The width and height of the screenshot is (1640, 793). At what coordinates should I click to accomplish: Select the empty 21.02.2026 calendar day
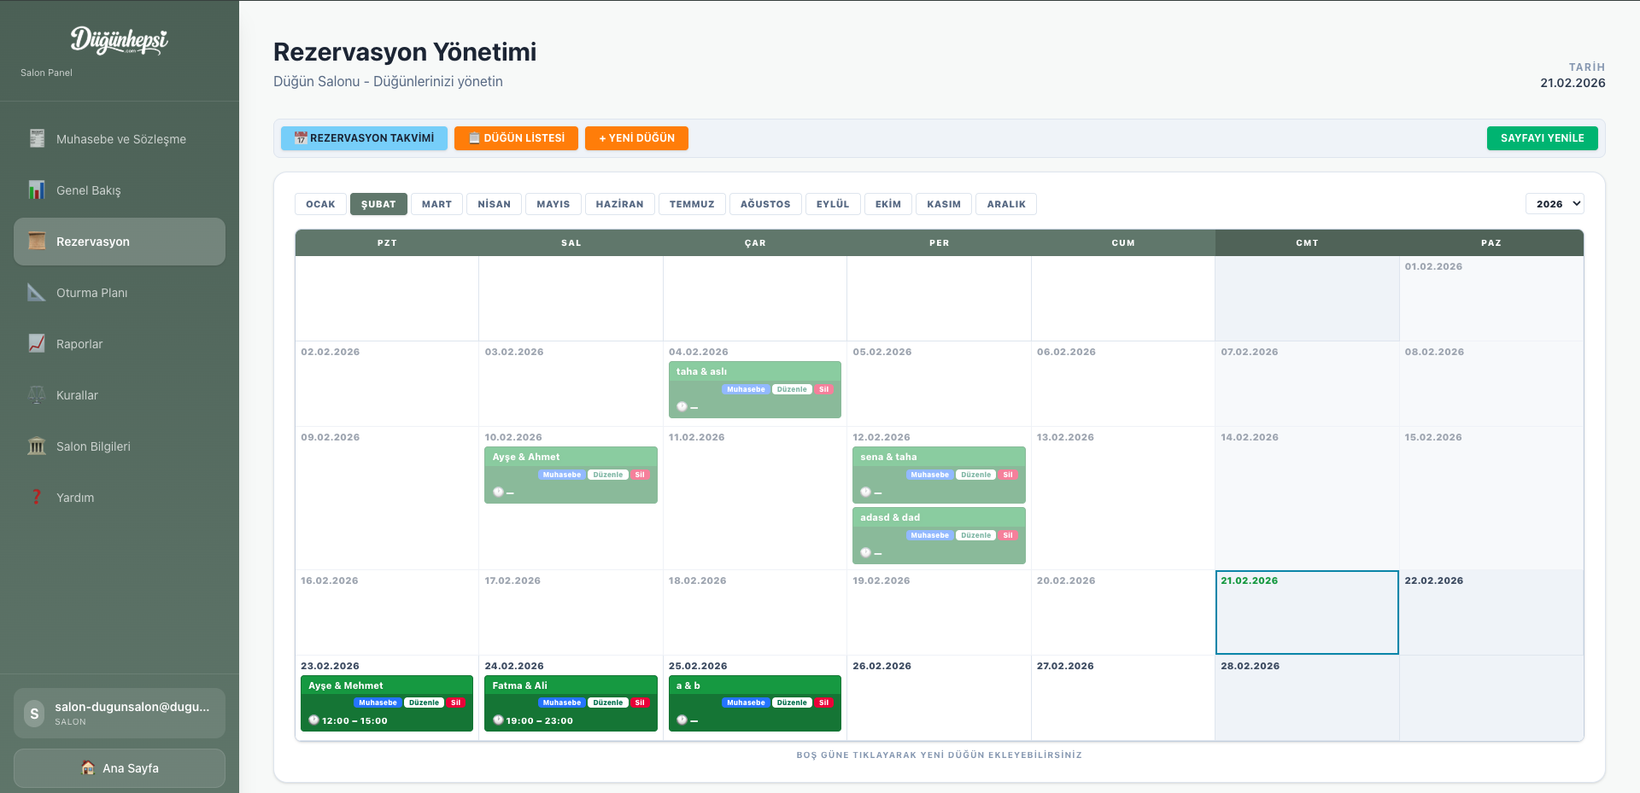1306,619
